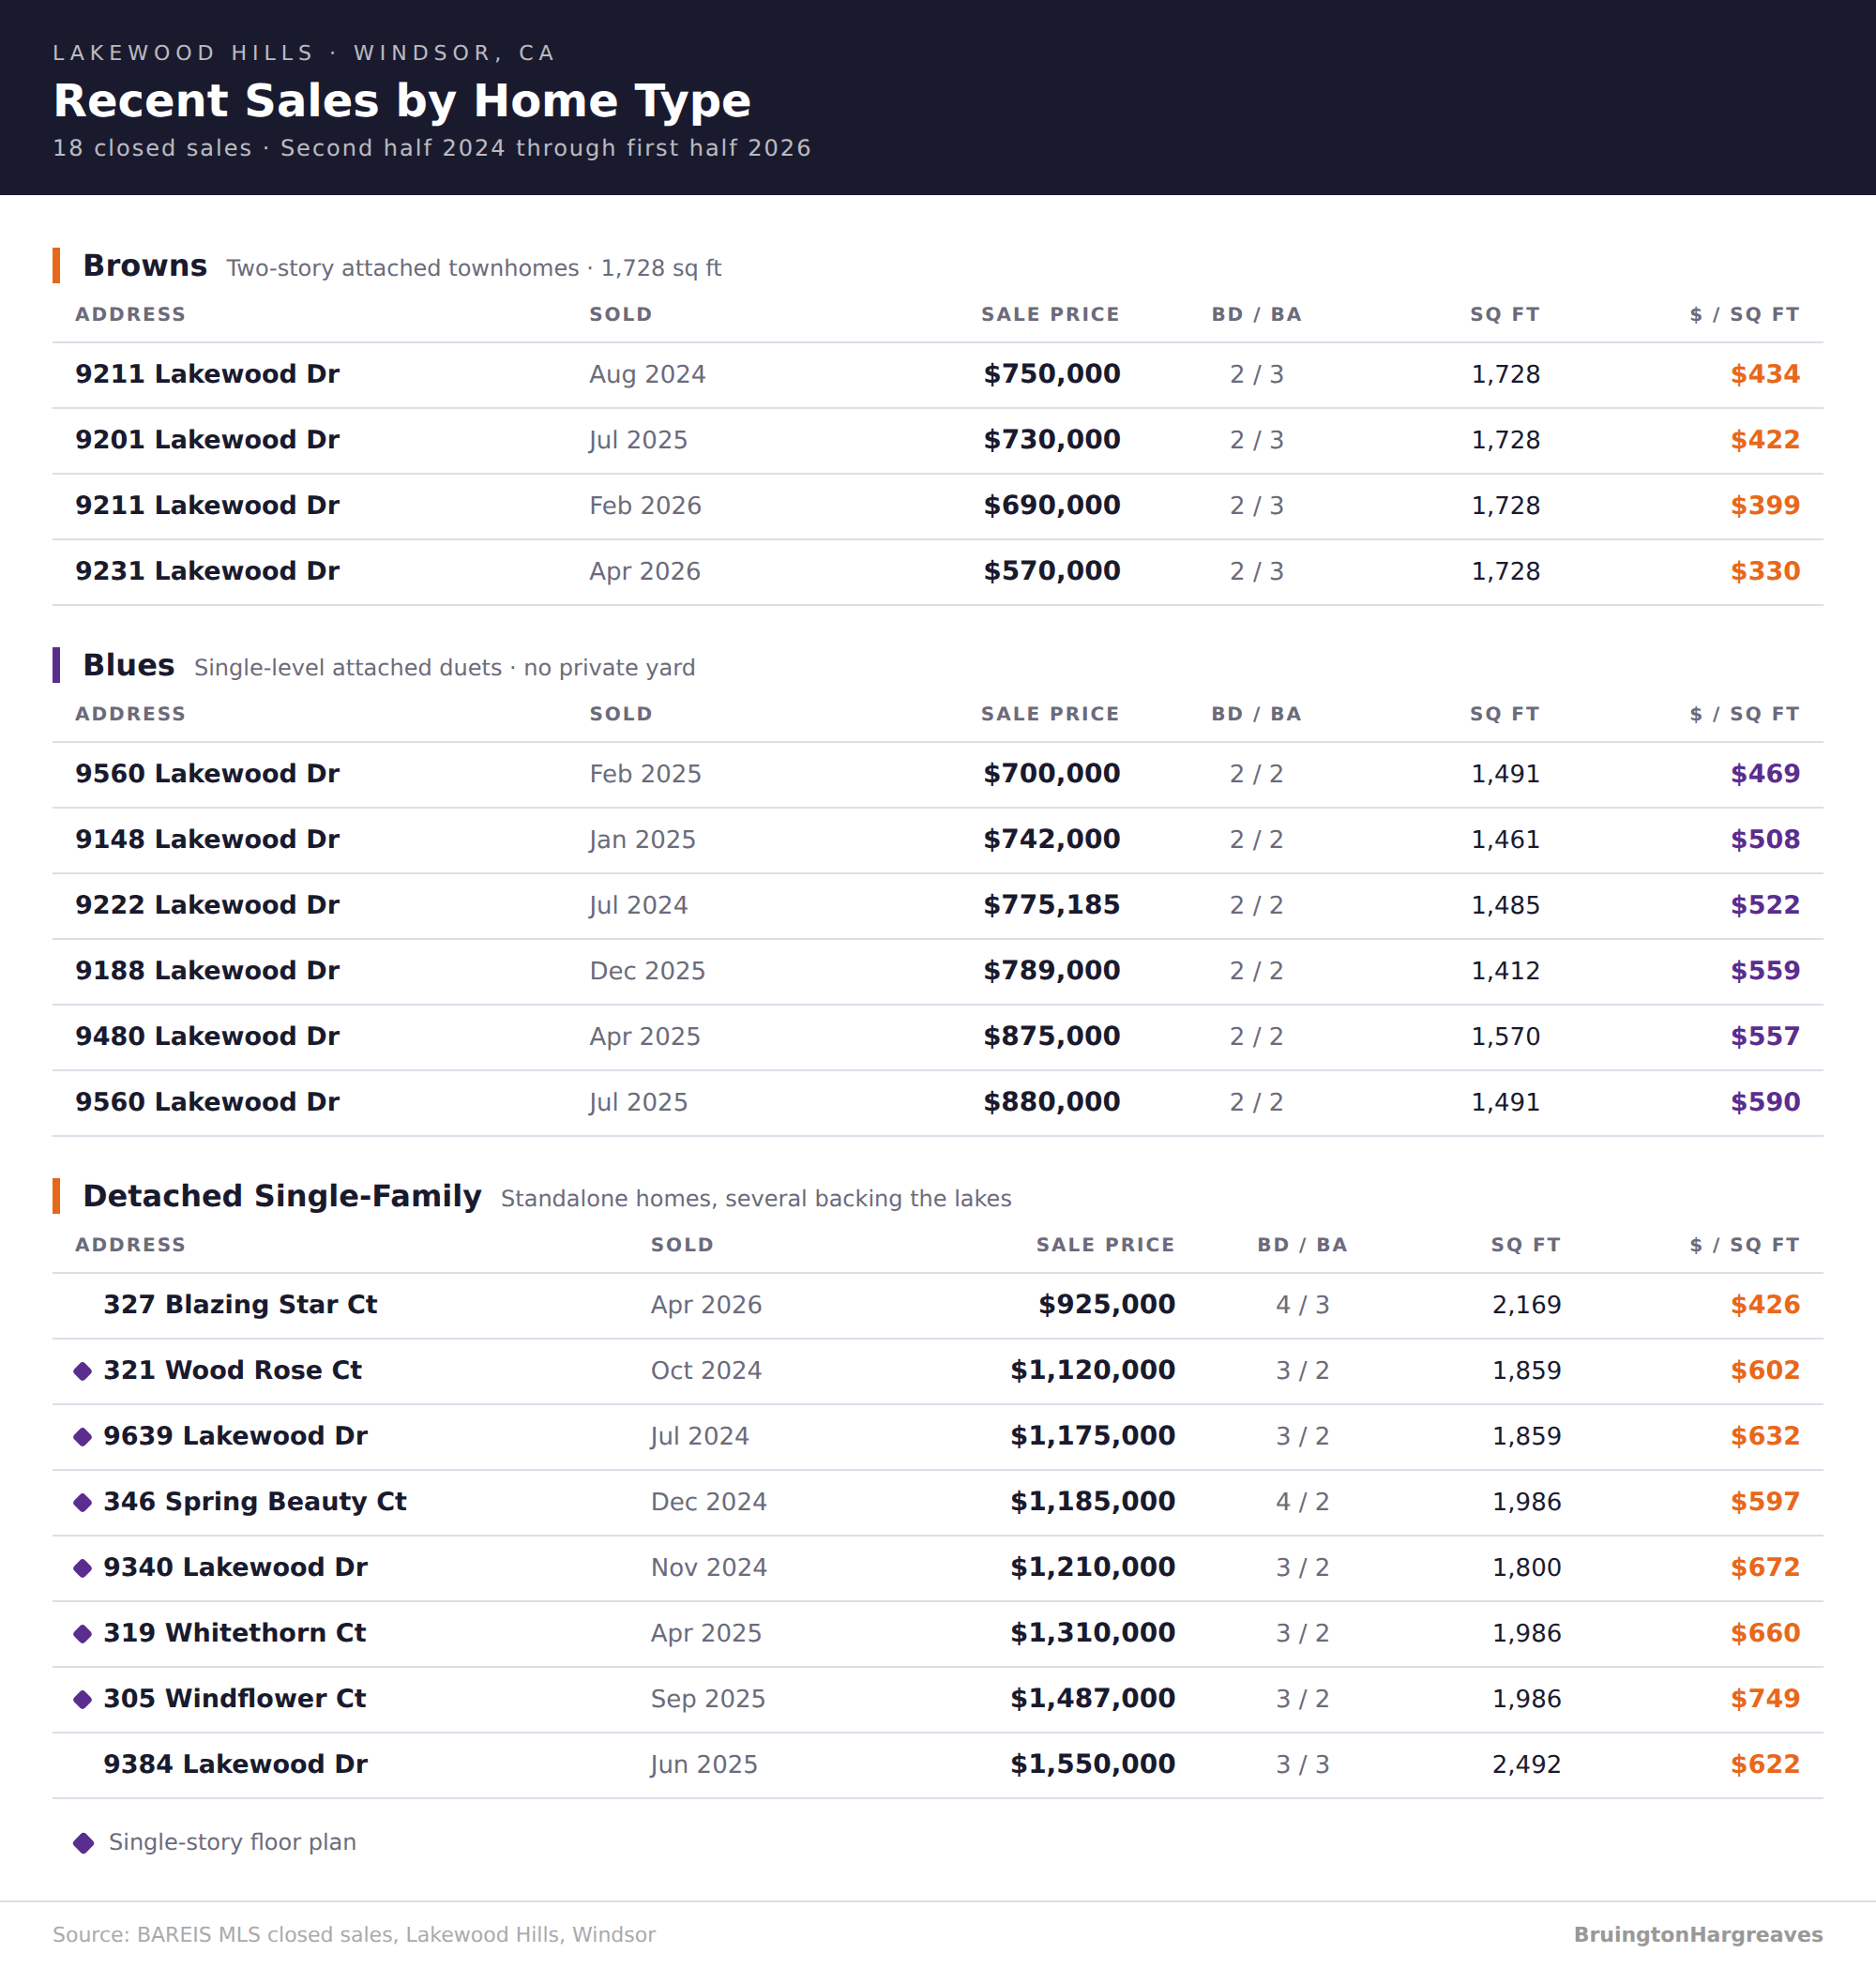
Task: Click the Recent Sales by Home Type title
Action: [x=402, y=101]
